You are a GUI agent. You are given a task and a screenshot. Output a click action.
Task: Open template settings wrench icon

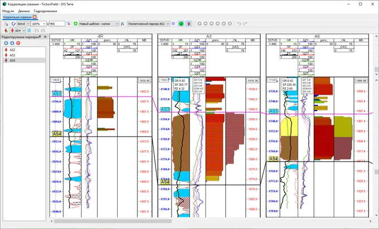pyautogui.click(x=122, y=24)
